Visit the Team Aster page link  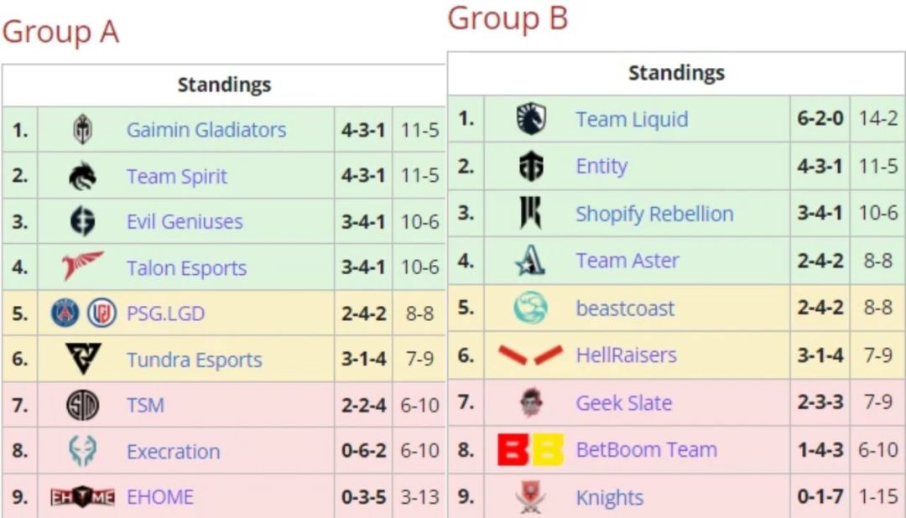[x=627, y=261]
